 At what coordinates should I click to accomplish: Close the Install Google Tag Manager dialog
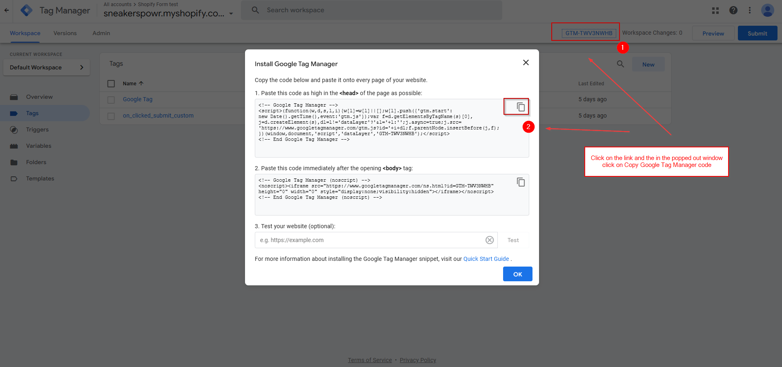(x=526, y=62)
